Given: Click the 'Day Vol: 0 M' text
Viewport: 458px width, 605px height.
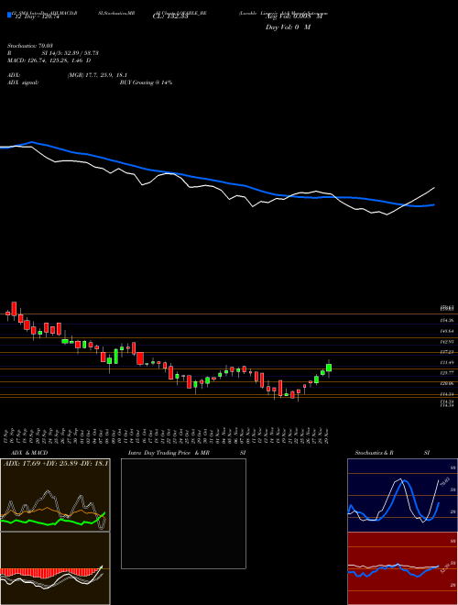Looking at the screenshot, I should (x=288, y=27).
